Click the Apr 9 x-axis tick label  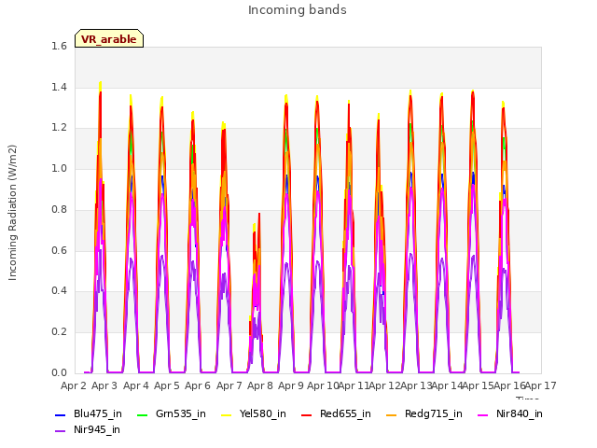[x=291, y=385]
